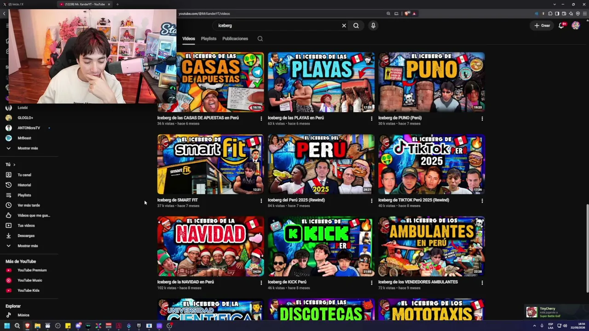Start voice search with microphone icon
Screen dimensions: 589x331
[373, 26]
